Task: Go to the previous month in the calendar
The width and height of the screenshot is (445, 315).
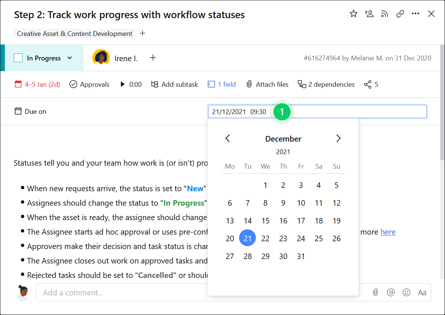Action: (x=228, y=138)
